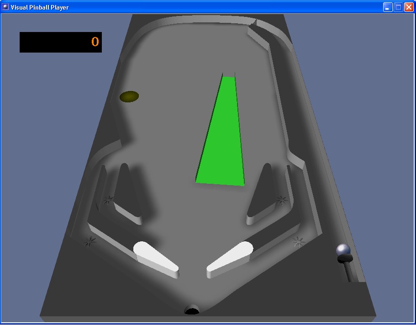The width and height of the screenshot is (416, 325).
Task: Click the Visual Pinball Player title text
Action: click(40, 7)
